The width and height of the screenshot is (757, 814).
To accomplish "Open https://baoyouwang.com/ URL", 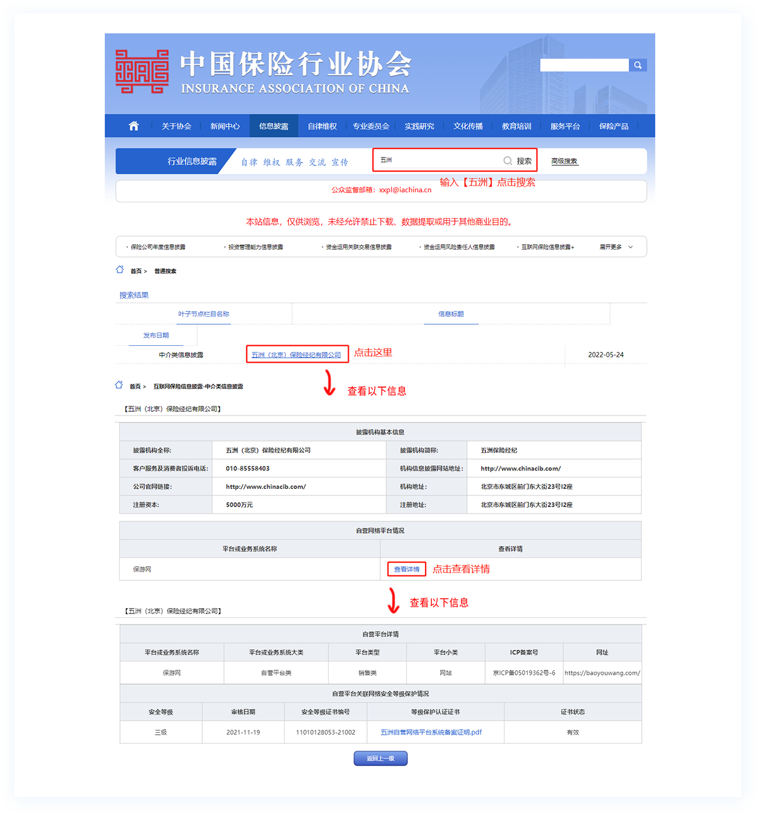I will pos(602,673).
